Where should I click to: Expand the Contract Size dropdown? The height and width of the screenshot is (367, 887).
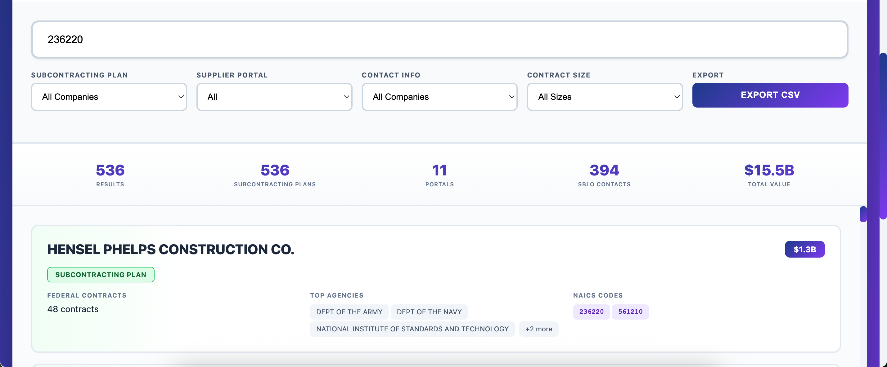click(x=605, y=97)
